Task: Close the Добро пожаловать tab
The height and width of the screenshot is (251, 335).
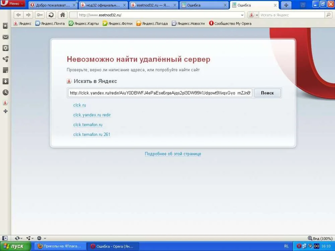Action: pos(74,5)
